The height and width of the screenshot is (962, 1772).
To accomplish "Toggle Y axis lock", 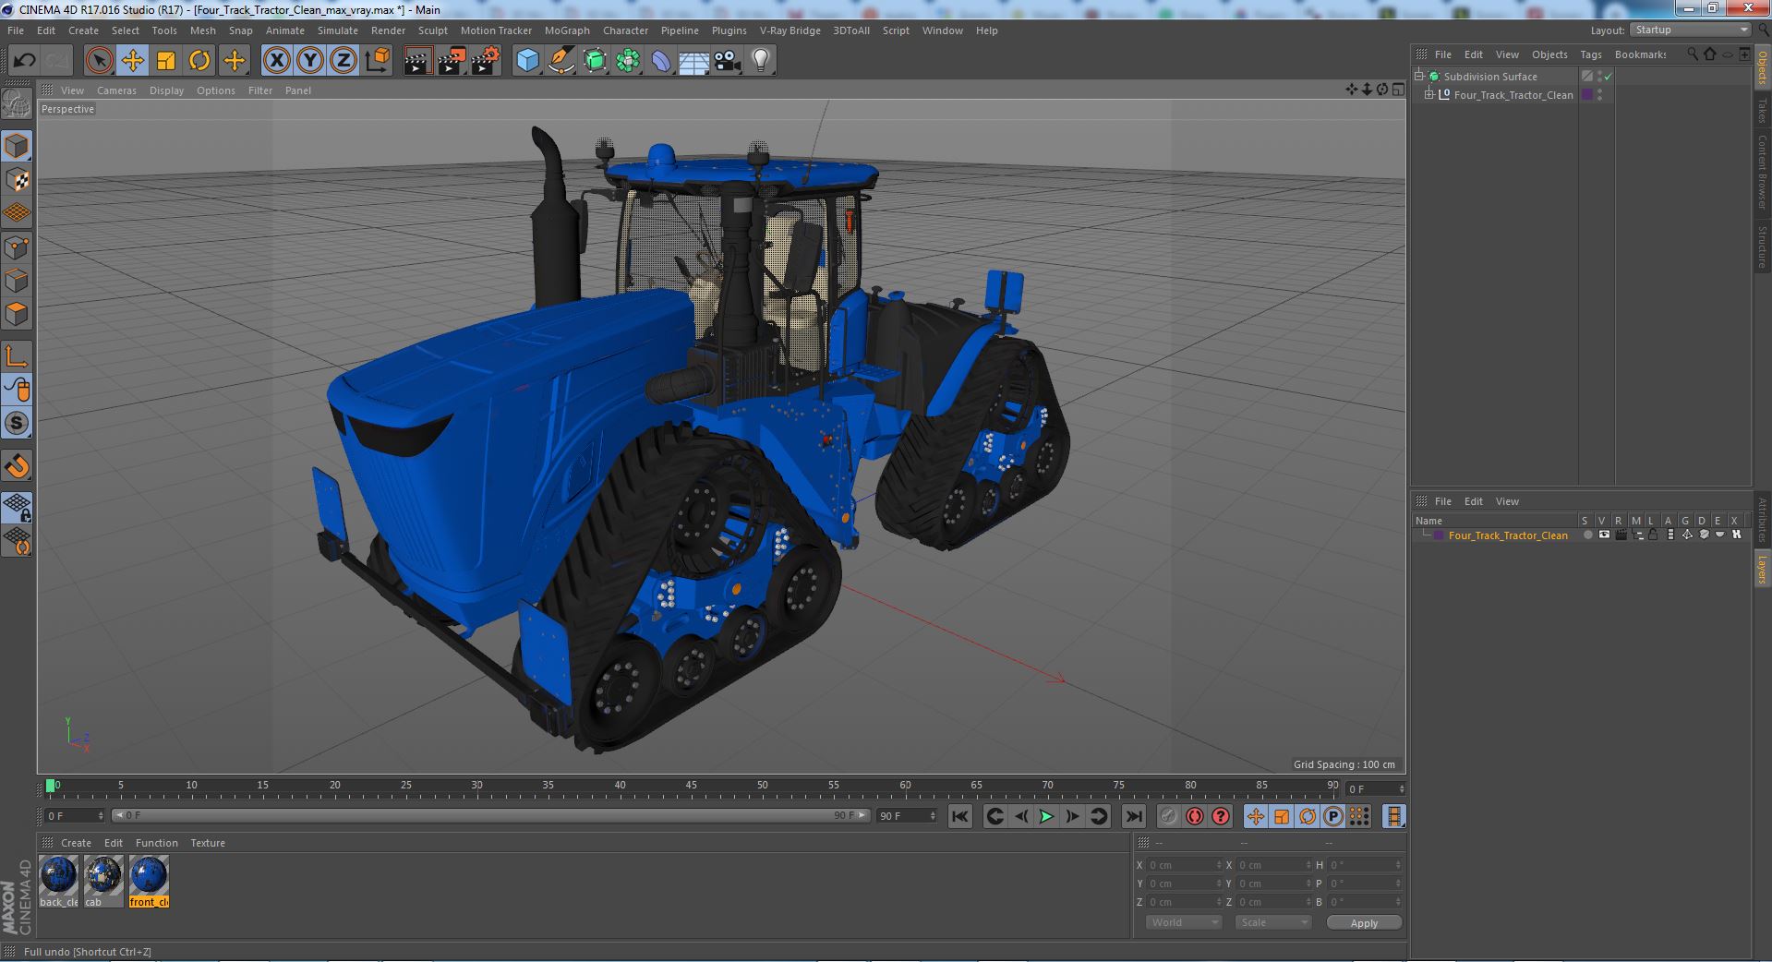I will pos(310,61).
